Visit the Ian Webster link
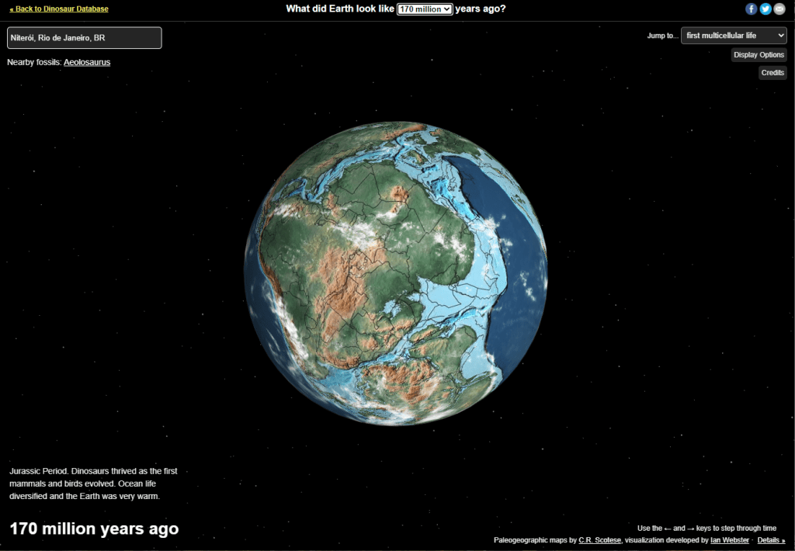 (x=730, y=540)
